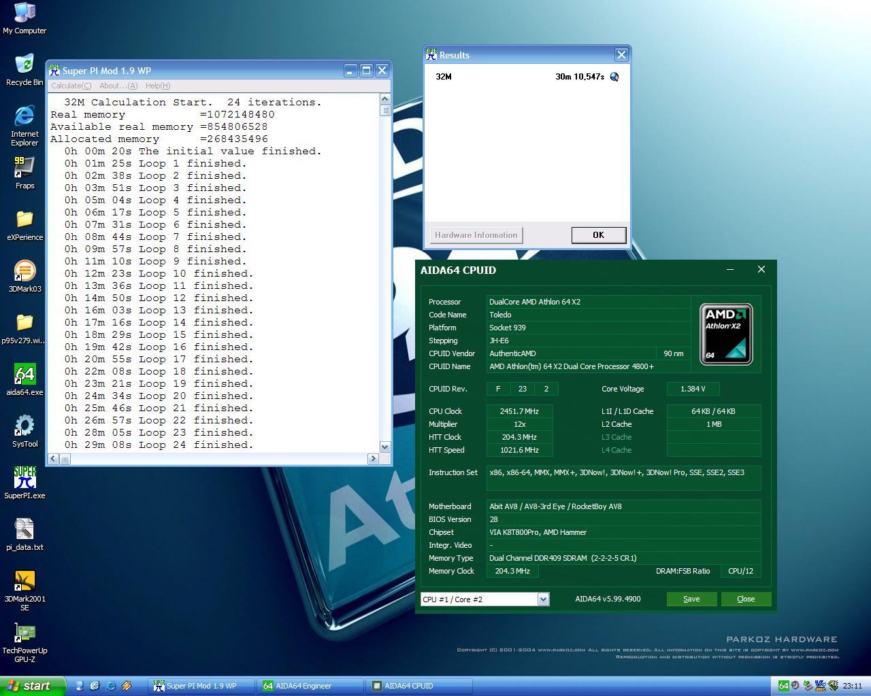Open the Calculate menu in Super PI
Screen dimensions: 871x696
click(71, 86)
